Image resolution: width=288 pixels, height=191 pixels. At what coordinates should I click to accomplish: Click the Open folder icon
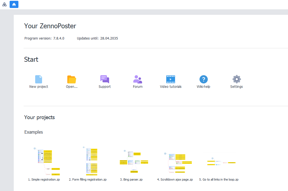pos(72,79)
